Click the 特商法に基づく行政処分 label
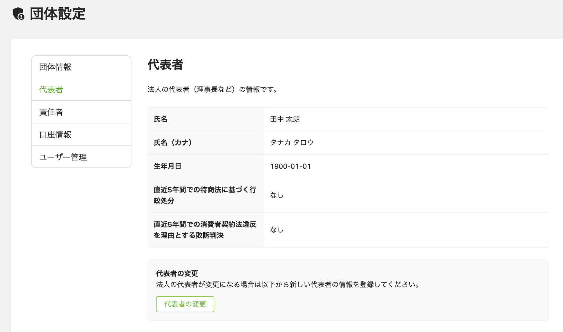 [x=205, y=195]
